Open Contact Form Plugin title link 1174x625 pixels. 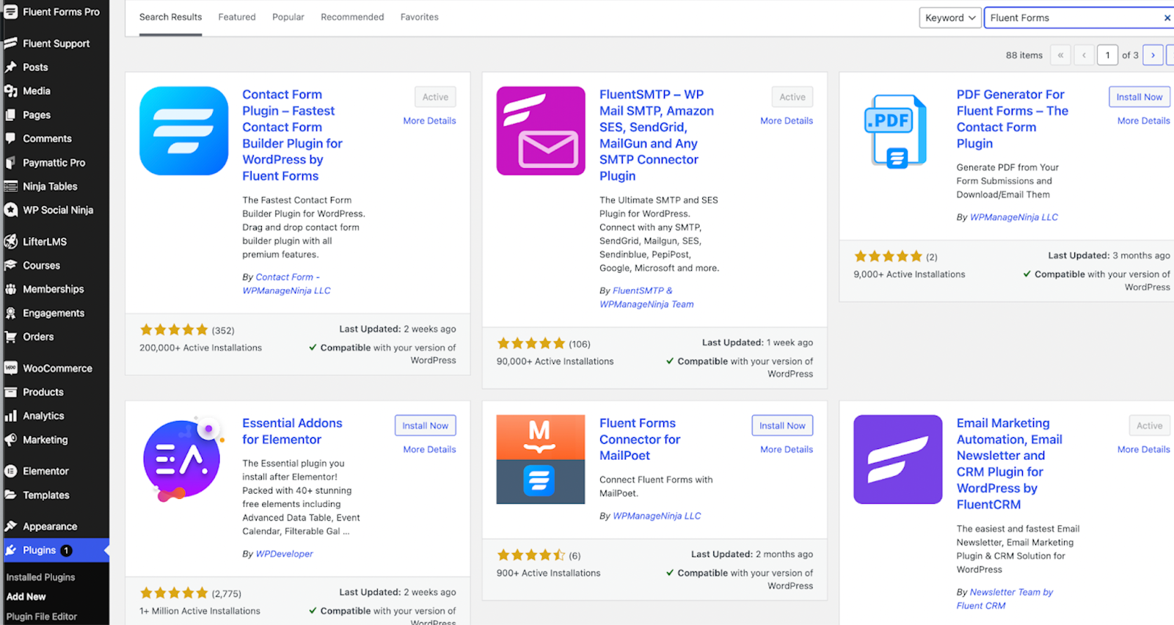coord(292,135)
